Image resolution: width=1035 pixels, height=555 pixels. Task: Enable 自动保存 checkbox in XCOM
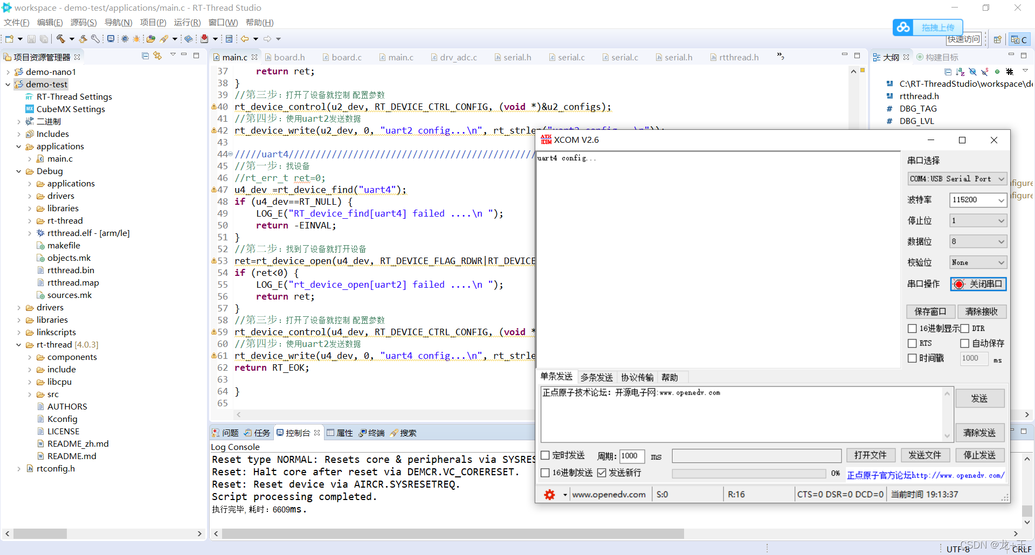(965, 343)
